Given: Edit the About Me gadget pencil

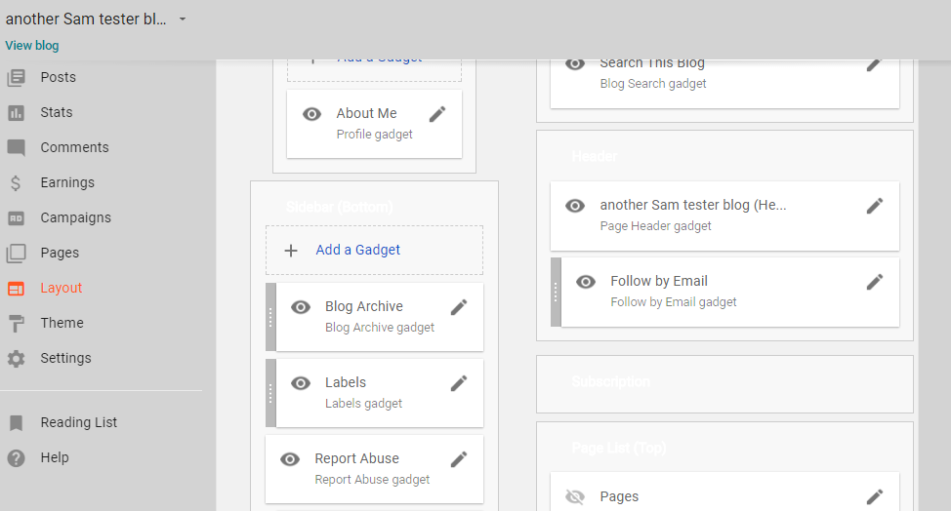Looking at the screenshot, I should tap(437, 114).
